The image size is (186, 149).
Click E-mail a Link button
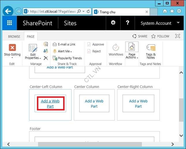click(66, 44)
